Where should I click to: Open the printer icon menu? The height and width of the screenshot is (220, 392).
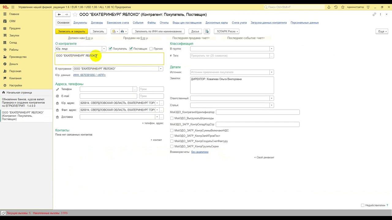click(x=123, y=31)
